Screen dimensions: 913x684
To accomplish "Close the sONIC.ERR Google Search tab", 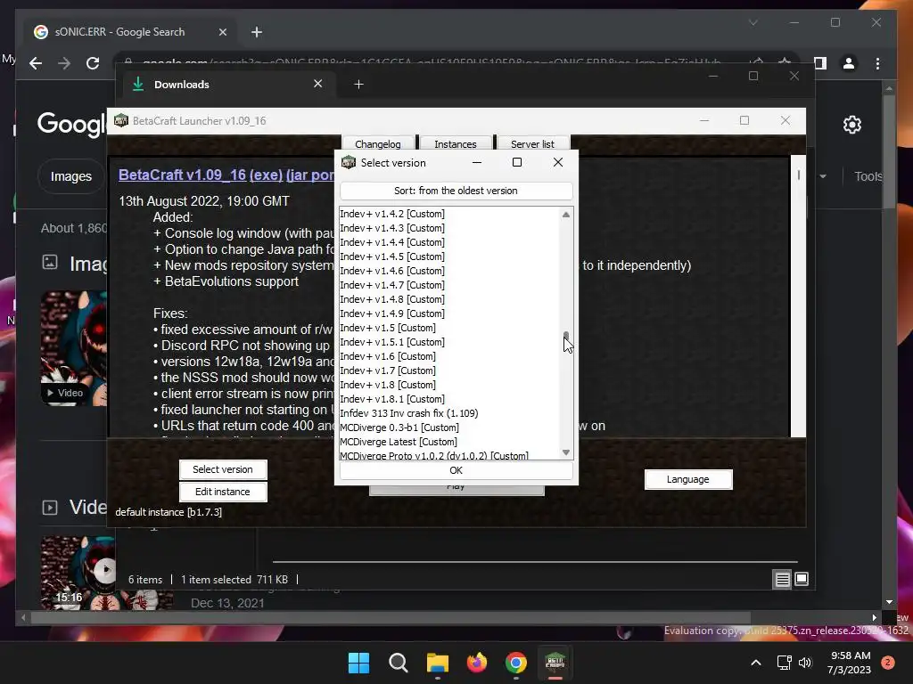I will coord(222,32).
